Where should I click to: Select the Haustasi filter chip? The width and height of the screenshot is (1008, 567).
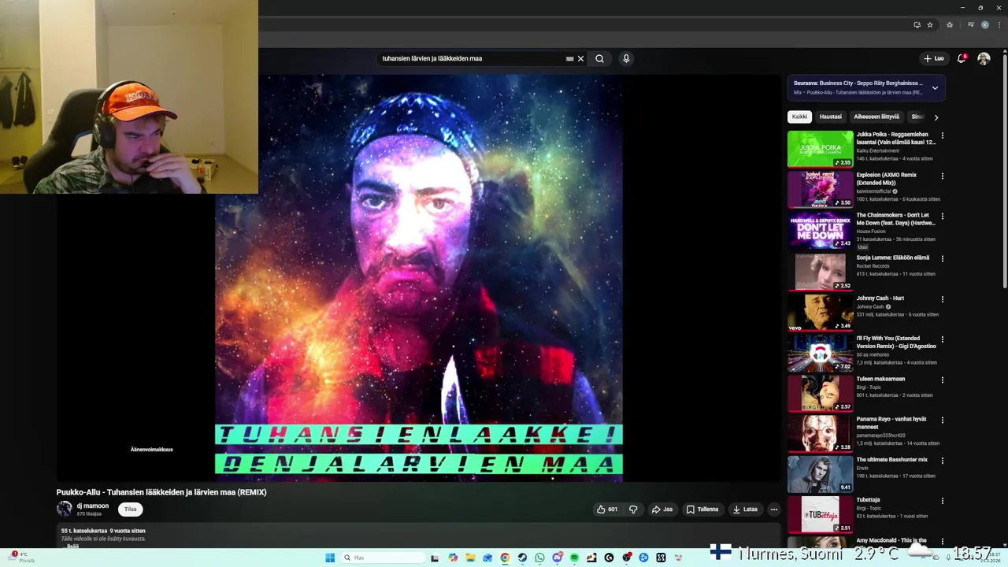click(x=831, y=117)
